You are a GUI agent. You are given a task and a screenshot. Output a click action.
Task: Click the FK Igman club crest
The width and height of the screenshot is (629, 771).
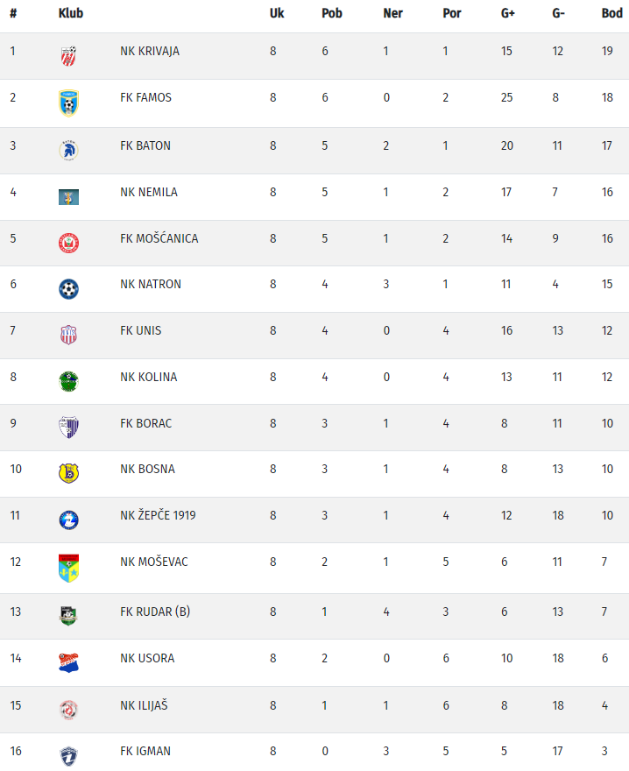click(68, 755)
